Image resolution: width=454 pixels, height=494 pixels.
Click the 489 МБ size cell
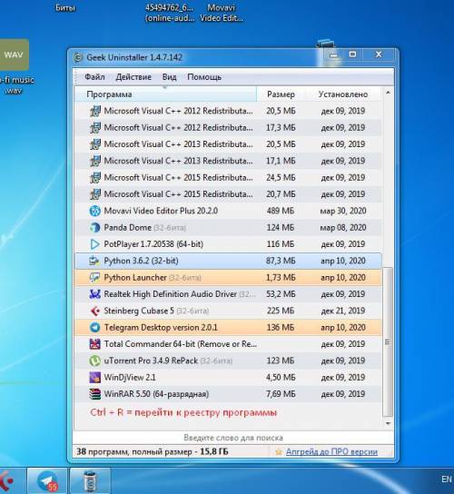coord(281,211)
